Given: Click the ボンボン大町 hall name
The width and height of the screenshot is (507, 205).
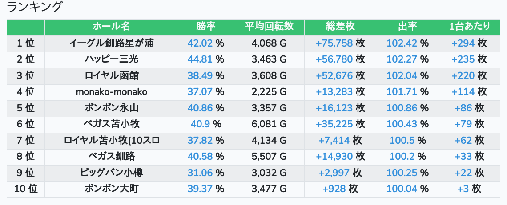Looking at the screenshot, I should point(112,189).
